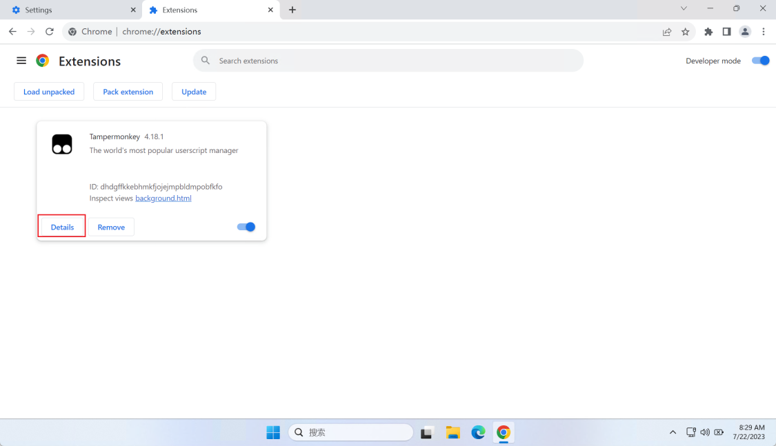Click the Chrome site info icon in address bar

pos(72,32)
